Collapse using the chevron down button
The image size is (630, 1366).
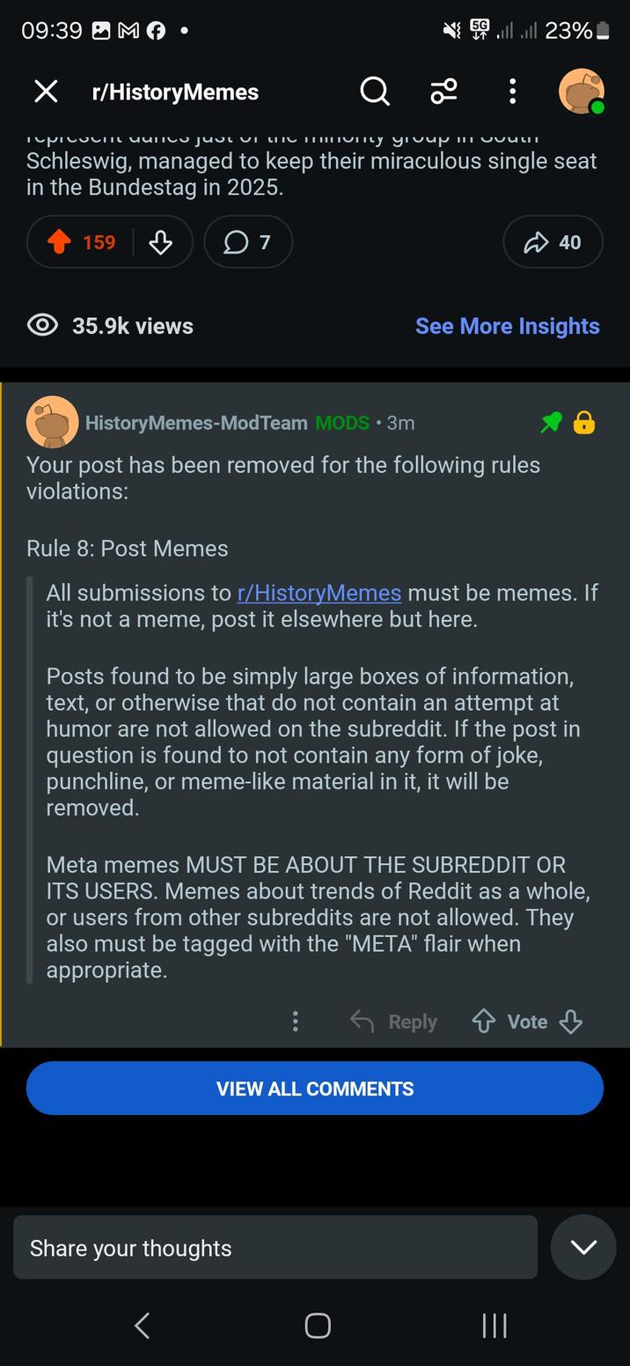tap(583, 1247)
